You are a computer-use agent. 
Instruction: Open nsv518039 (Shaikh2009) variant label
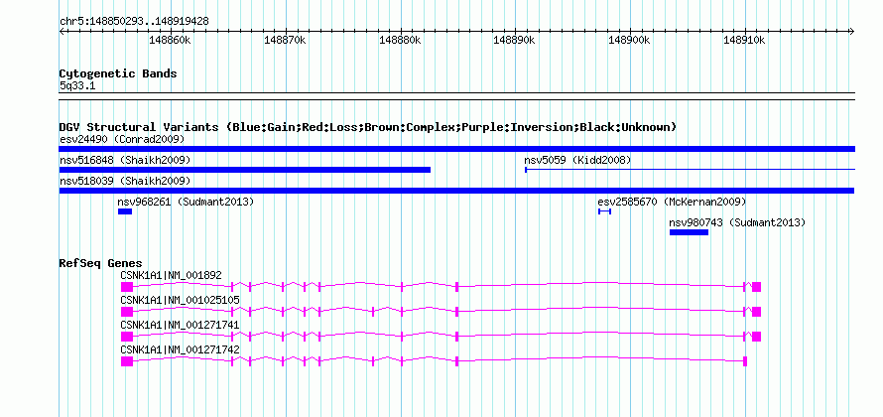pos(125,181)
